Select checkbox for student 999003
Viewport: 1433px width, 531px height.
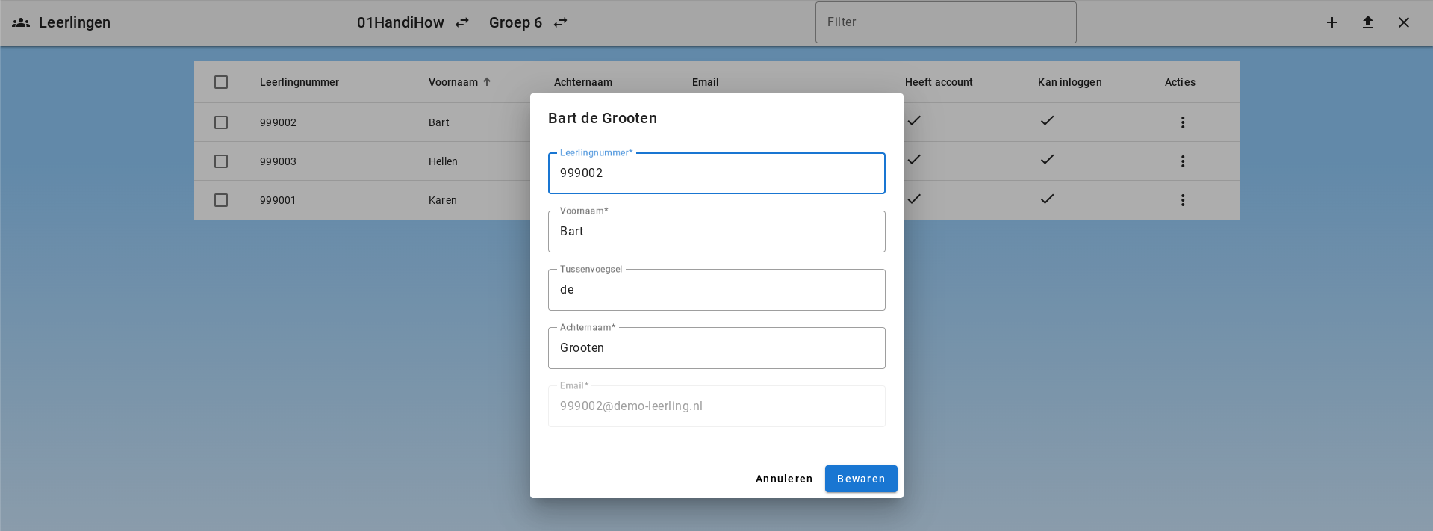coord(221,161)
